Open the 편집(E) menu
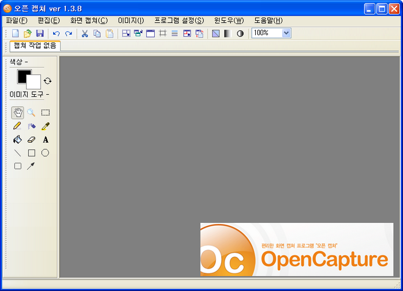This screenshot has height=291, width=403. coord(48,21)
